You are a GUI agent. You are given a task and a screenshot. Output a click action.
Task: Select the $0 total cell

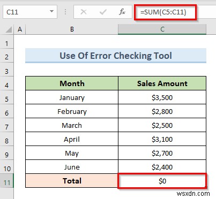(162, 181)
